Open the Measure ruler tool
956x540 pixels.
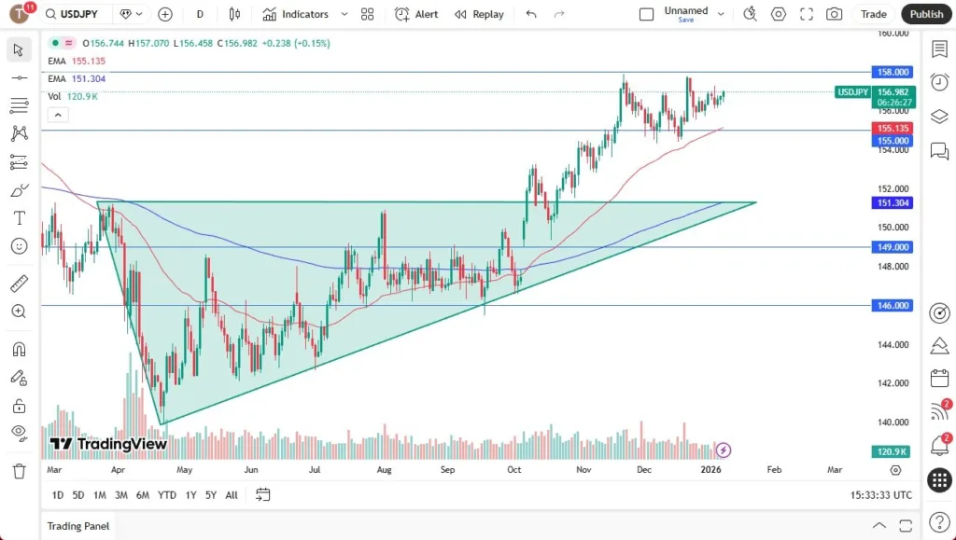(19, 283)
